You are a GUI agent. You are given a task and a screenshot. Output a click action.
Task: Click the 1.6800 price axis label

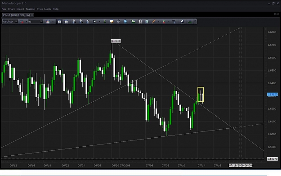(272, 32)
